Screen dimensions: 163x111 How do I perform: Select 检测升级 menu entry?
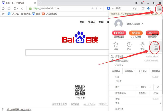point(119,109)
